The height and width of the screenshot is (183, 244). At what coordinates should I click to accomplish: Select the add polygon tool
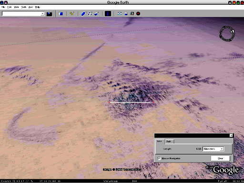[83, 14]
